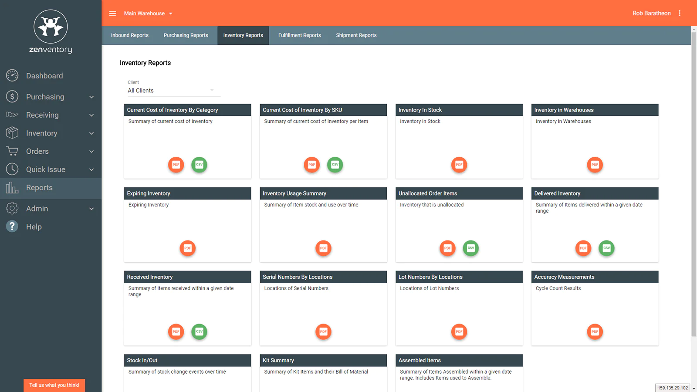Switch to Inbound Reports tab

[130, 35]
